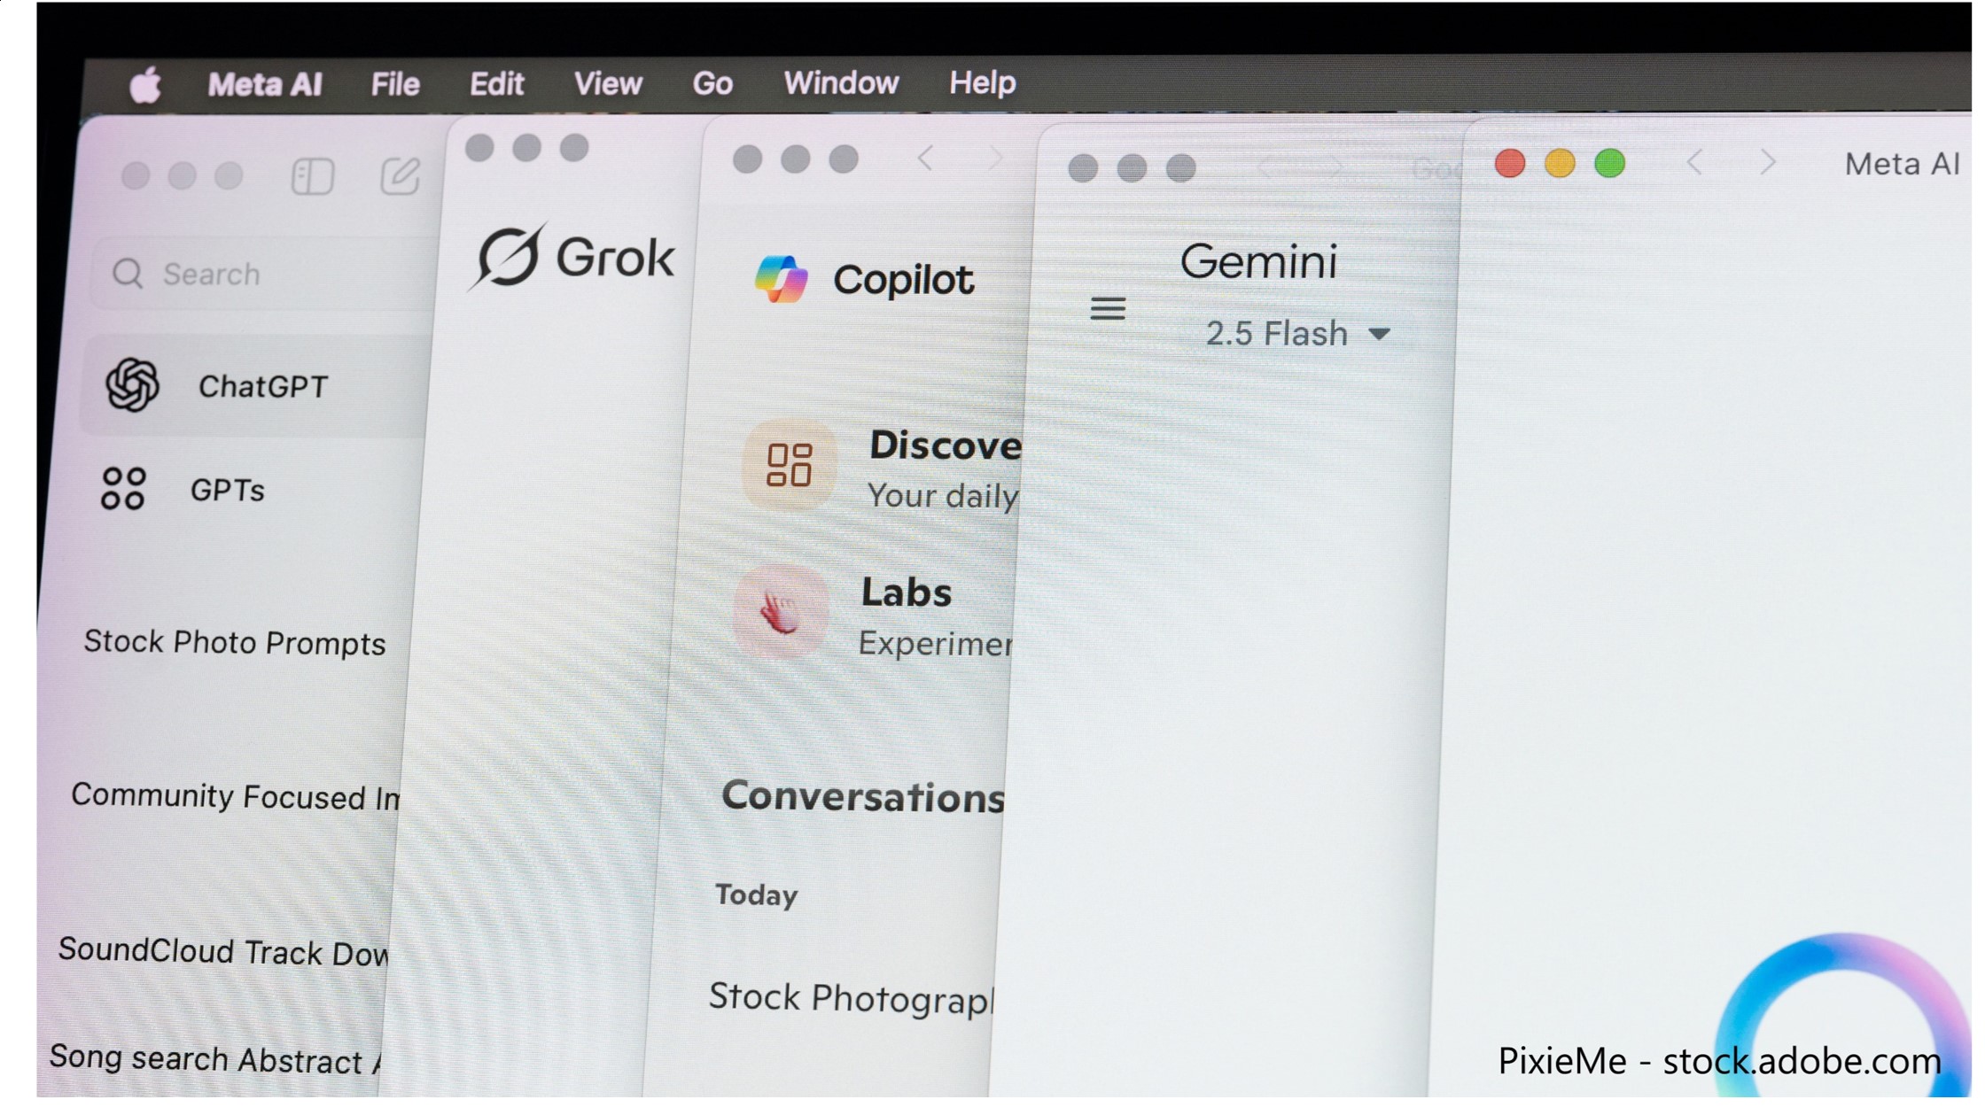The height and width of the screenshot is (1115, 1985).
Task: Open the Stock Photography conversation in Copilot
Action: [x=852, y=999]
